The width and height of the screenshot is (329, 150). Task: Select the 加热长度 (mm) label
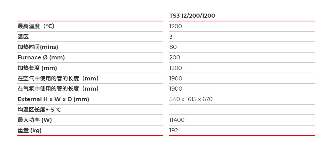tap(37, 68)
